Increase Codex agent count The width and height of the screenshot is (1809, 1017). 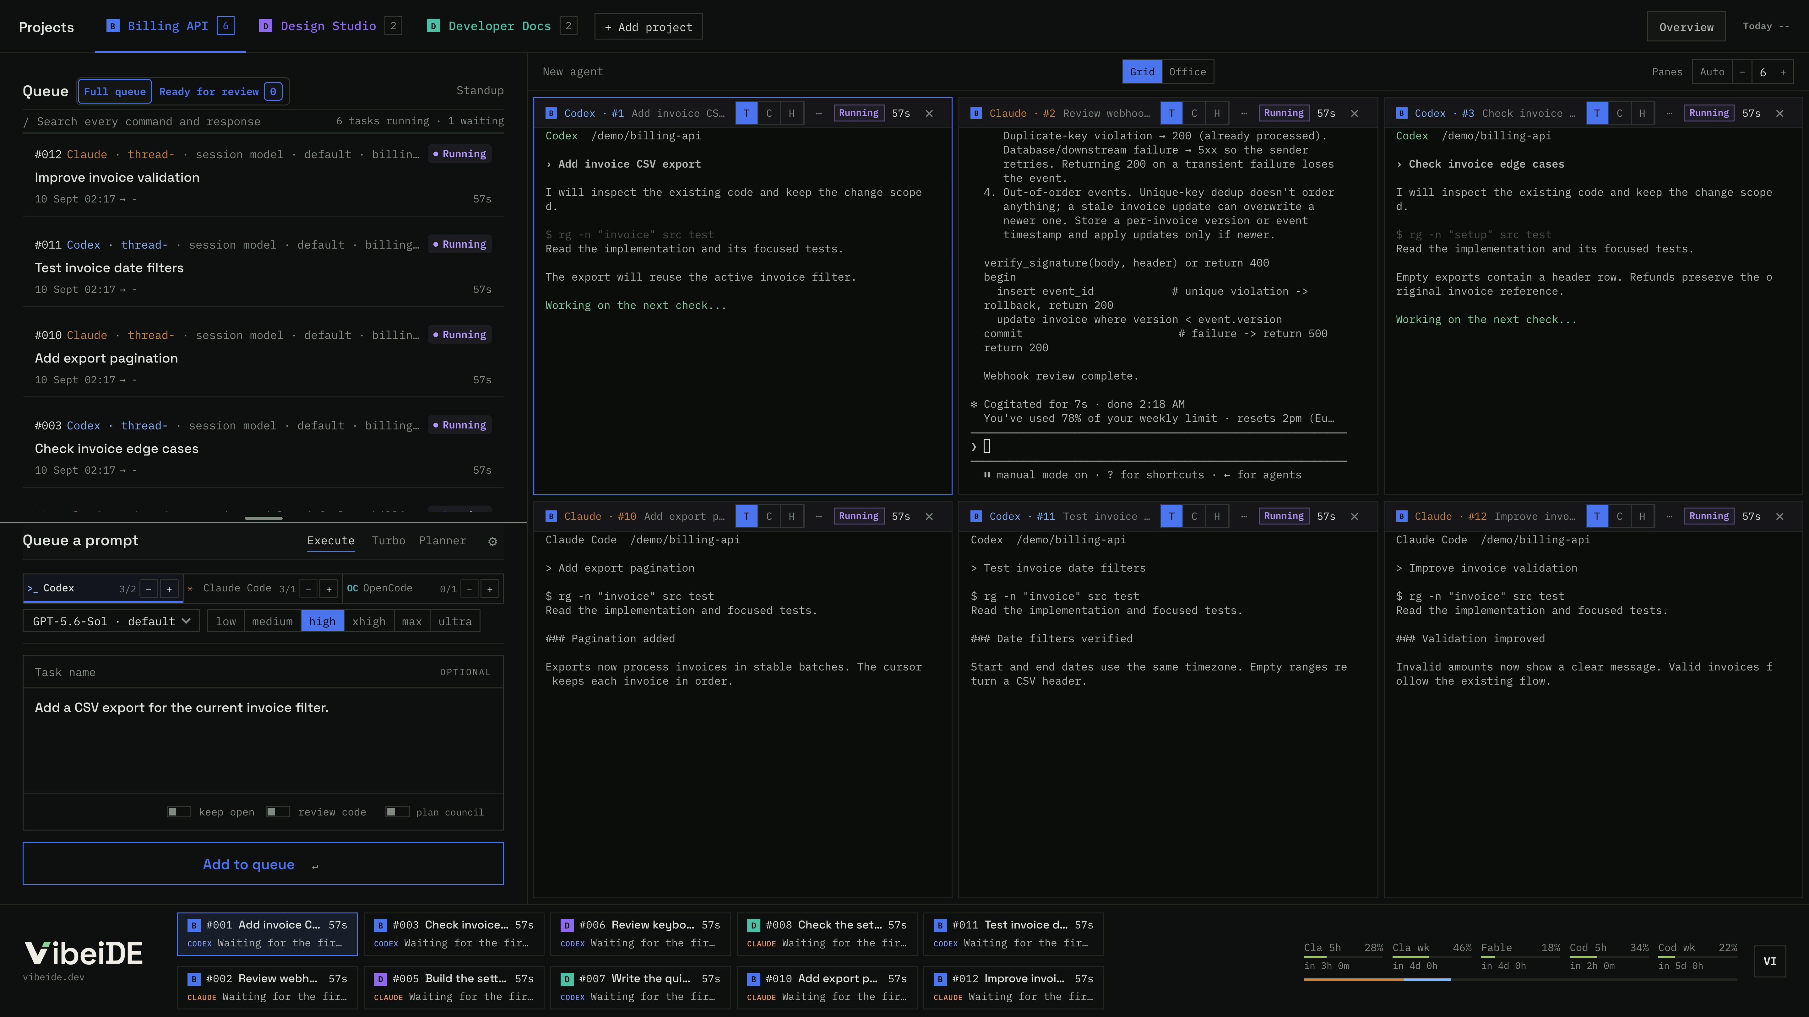click(x=169, y=588)
